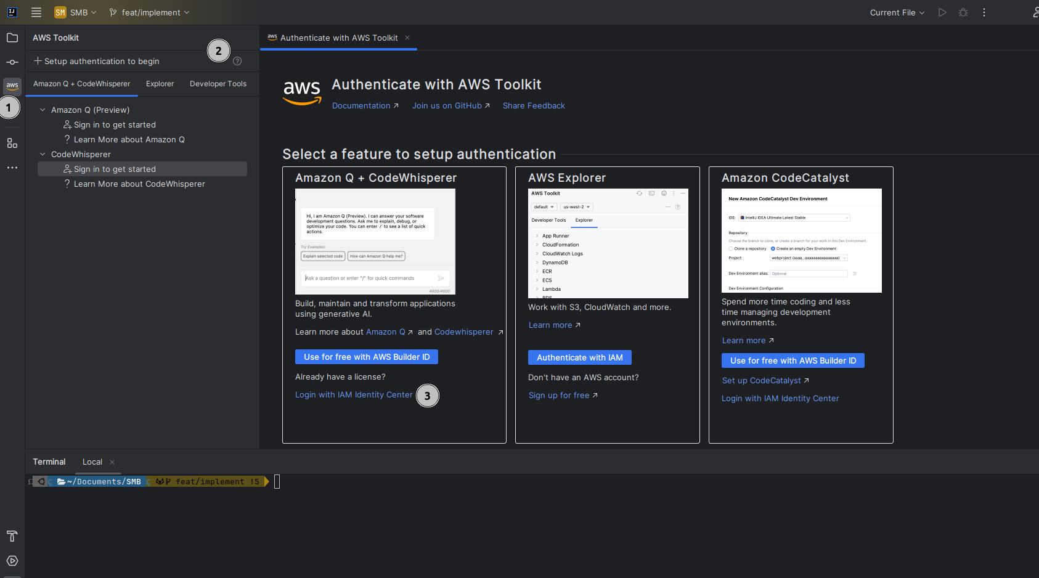
Task: Open the Services tool icon
Action: (12, 561)
